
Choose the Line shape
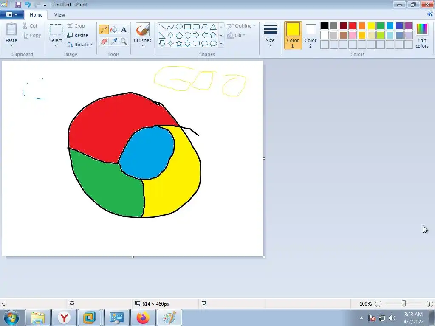pos(162,27)
